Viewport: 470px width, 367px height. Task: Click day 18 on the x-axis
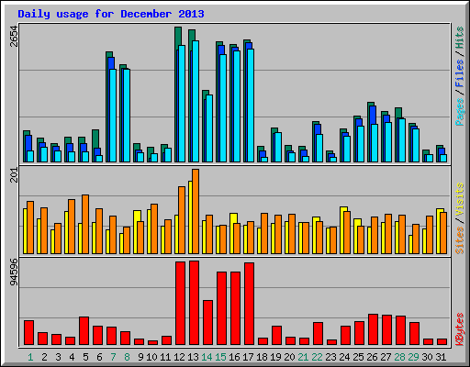[262, 357]
